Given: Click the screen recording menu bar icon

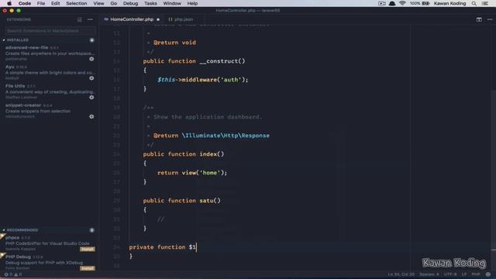Looking at the screenshot, I should coord(382,3).
